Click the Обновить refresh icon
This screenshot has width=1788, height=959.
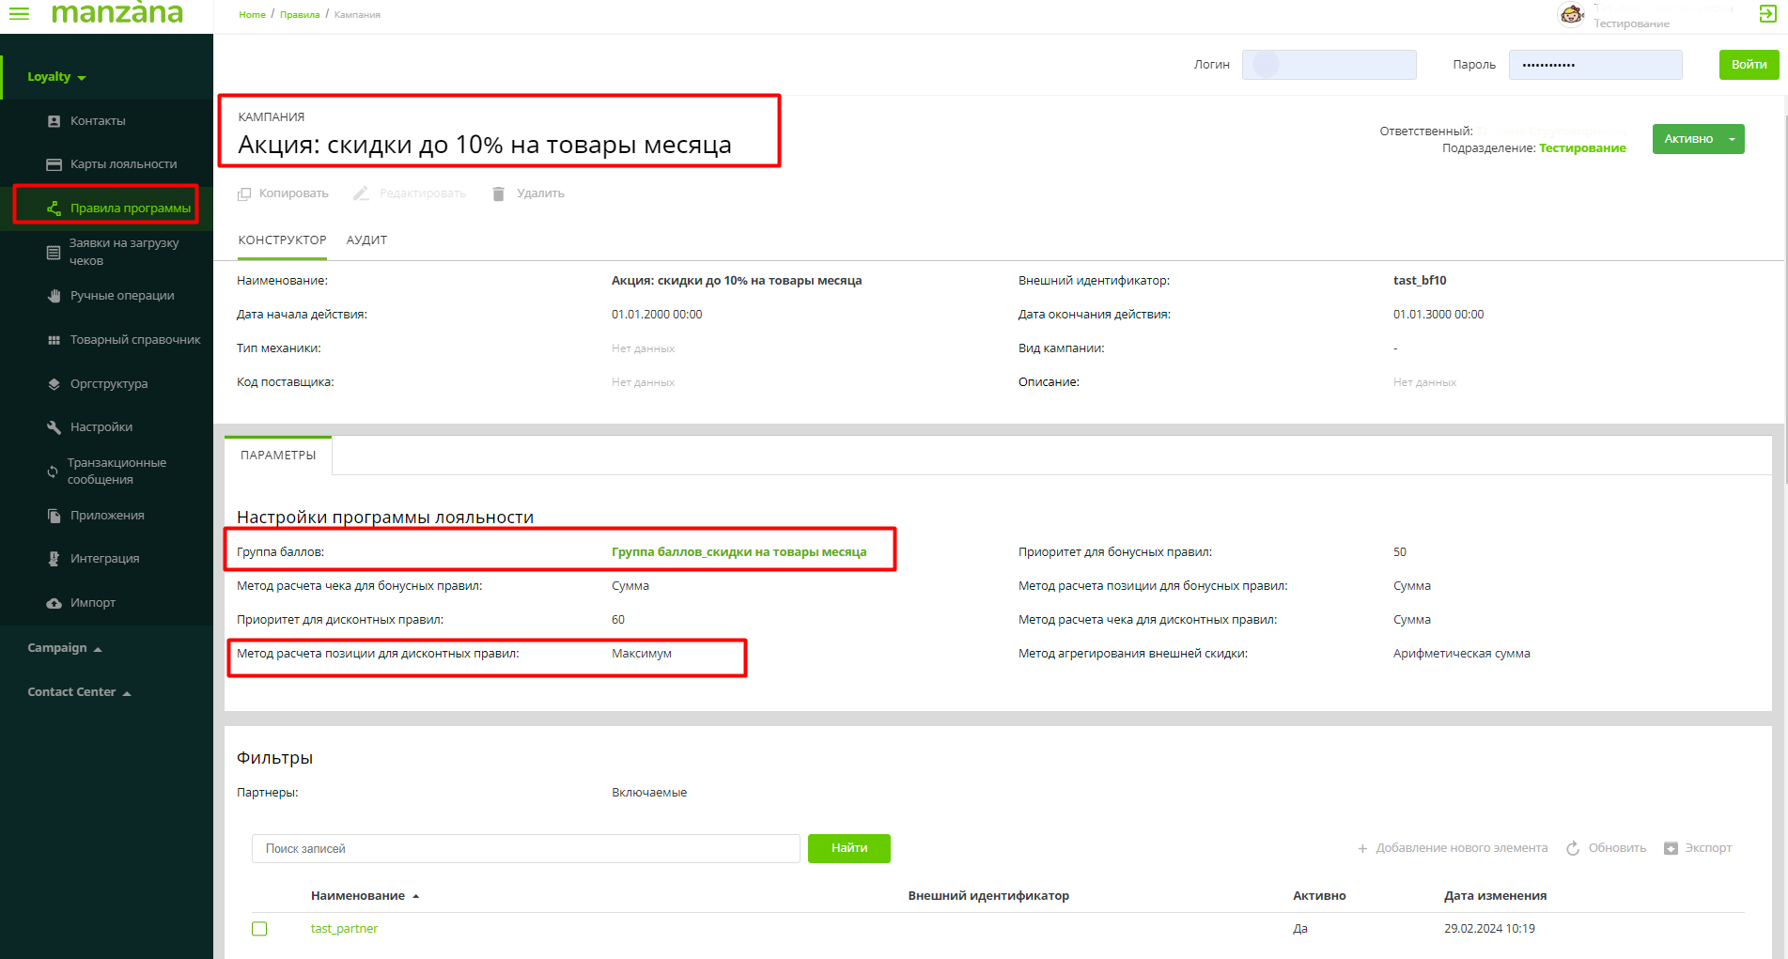click(1573, 848)
